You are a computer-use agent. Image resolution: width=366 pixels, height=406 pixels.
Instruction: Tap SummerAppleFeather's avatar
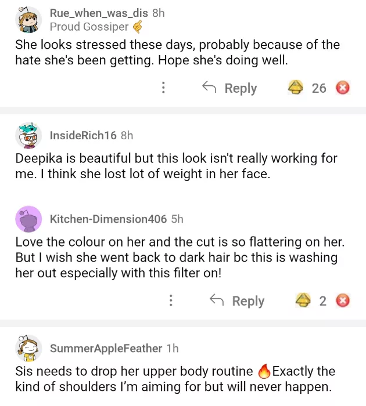click(28, 349)
